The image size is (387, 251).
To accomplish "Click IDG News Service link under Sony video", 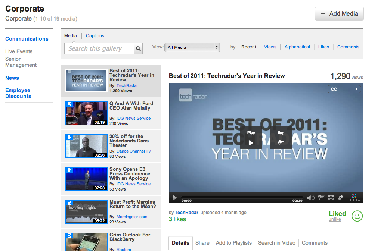I will [133, 184].
